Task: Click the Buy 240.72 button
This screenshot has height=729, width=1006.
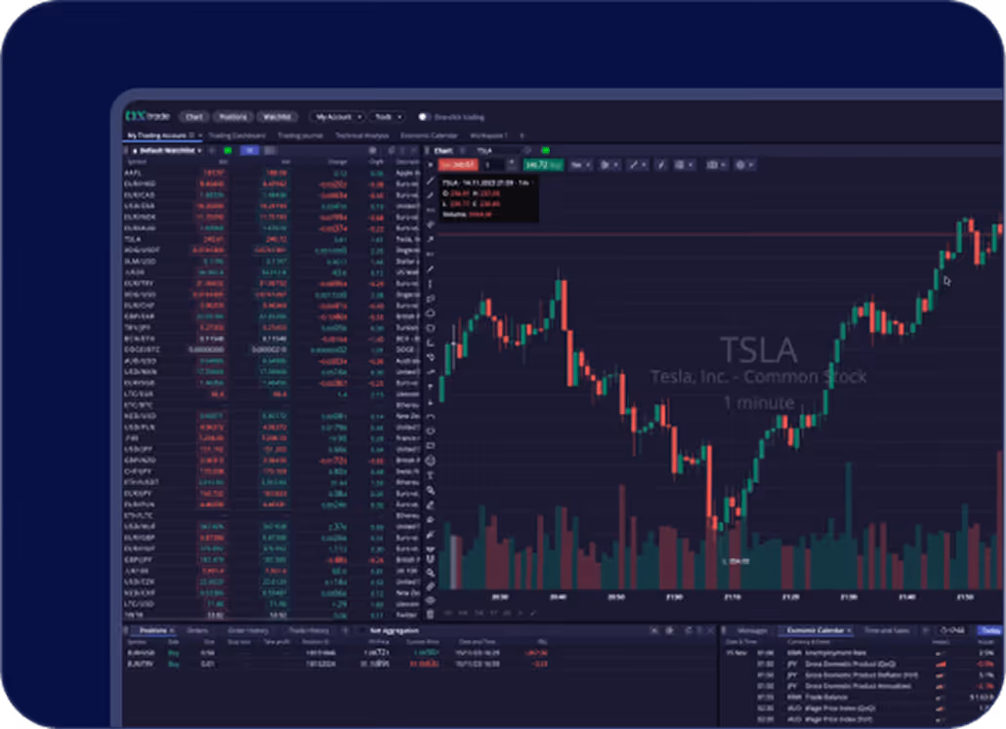Action: [544, 165]
